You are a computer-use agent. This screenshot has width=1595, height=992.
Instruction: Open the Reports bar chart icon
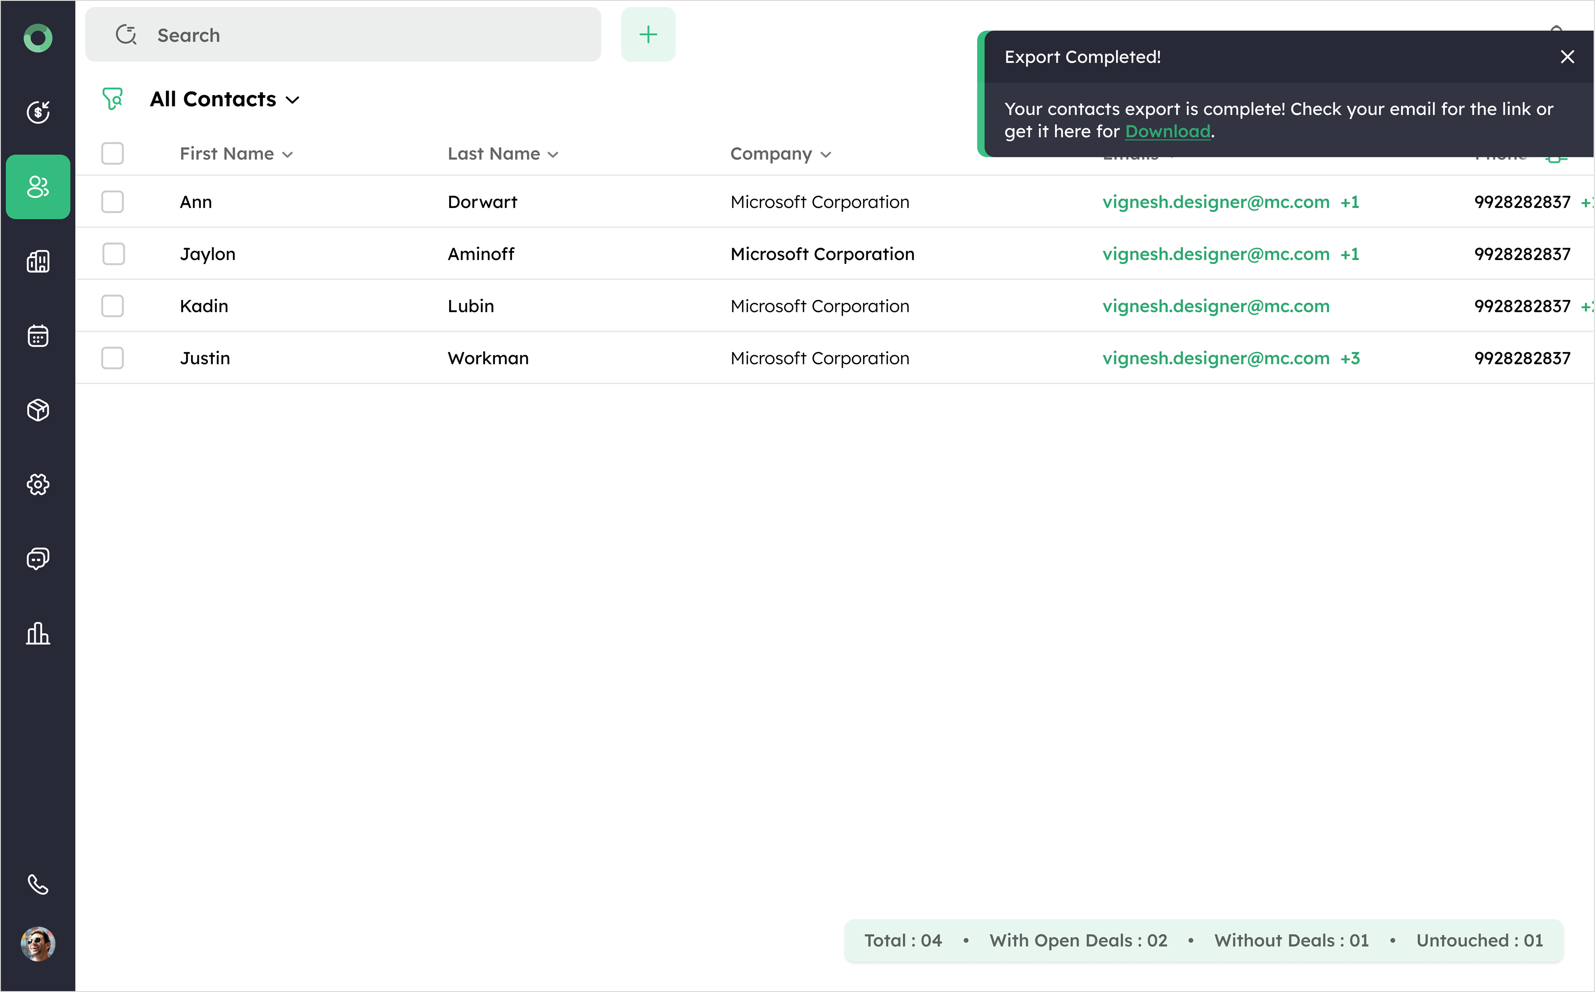point(38,634)
